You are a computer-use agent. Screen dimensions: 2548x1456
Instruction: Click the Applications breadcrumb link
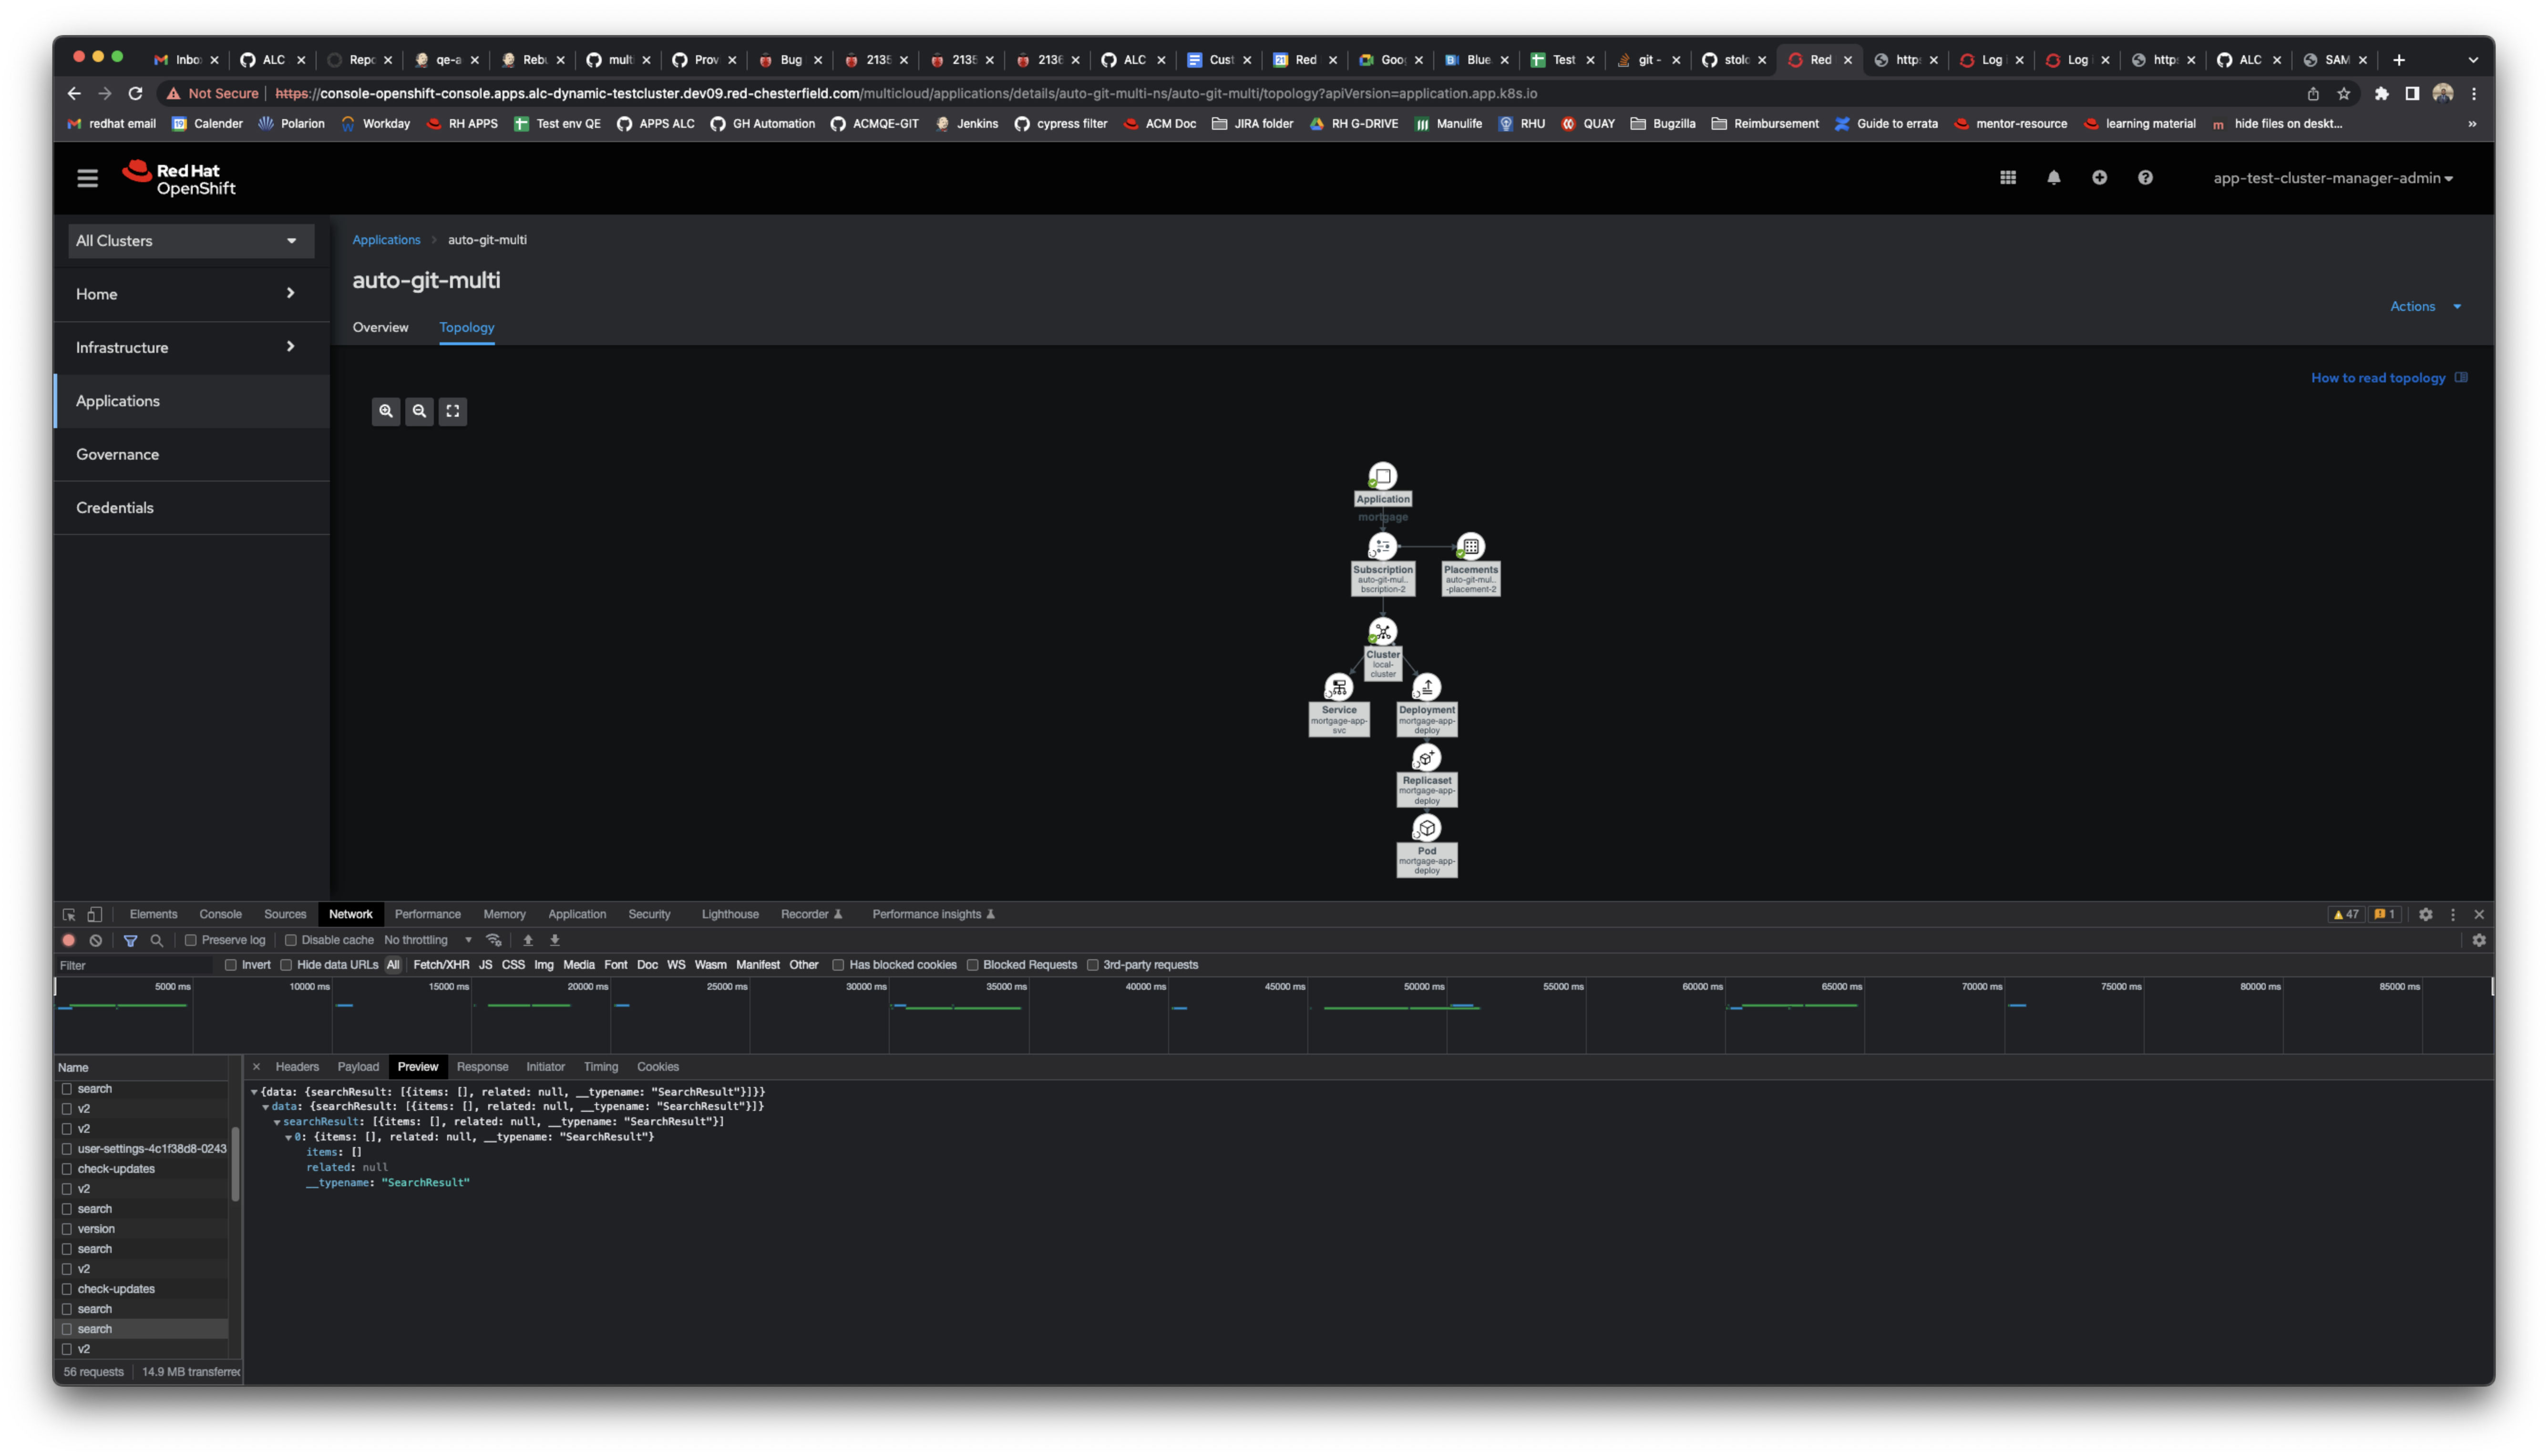pyautogui.click(x=386, y=240)
